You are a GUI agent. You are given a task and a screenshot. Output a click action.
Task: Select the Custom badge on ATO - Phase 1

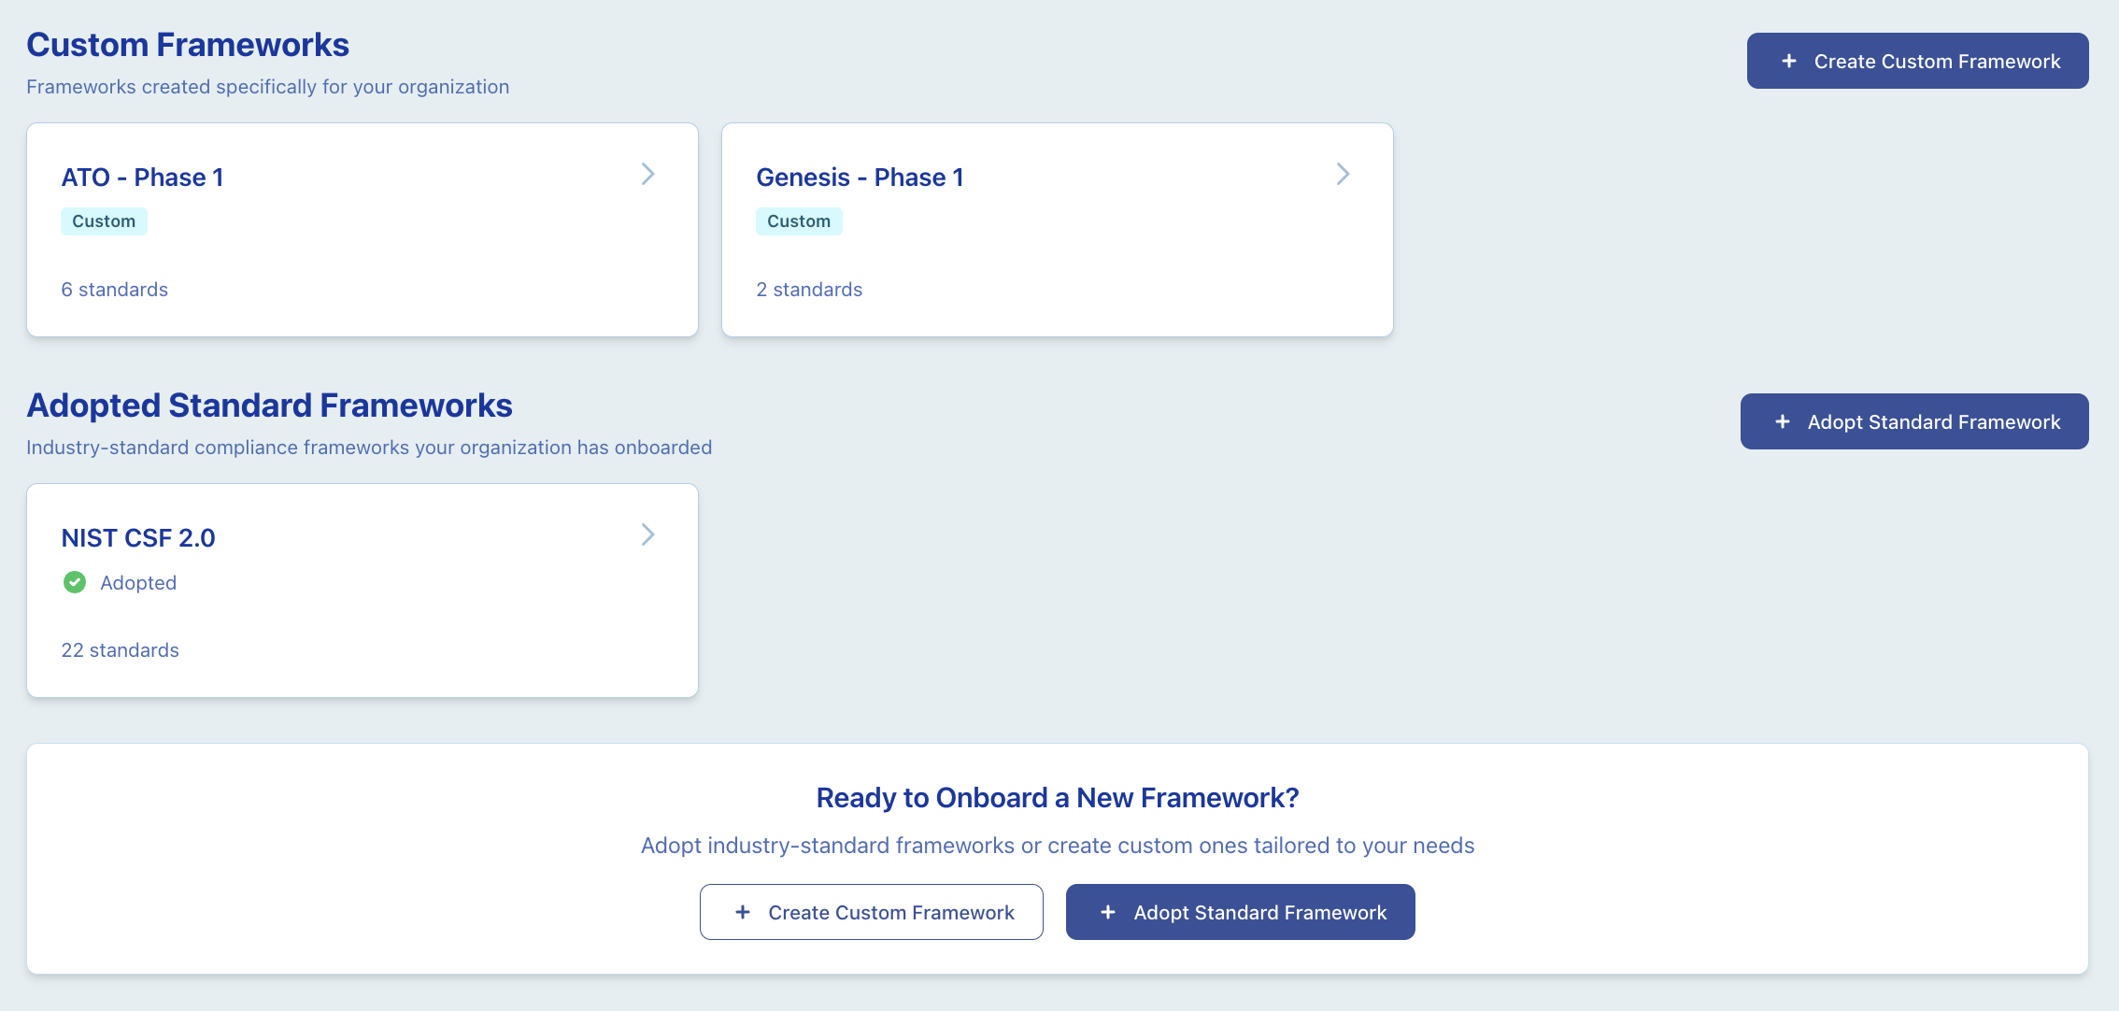point(104,221)
